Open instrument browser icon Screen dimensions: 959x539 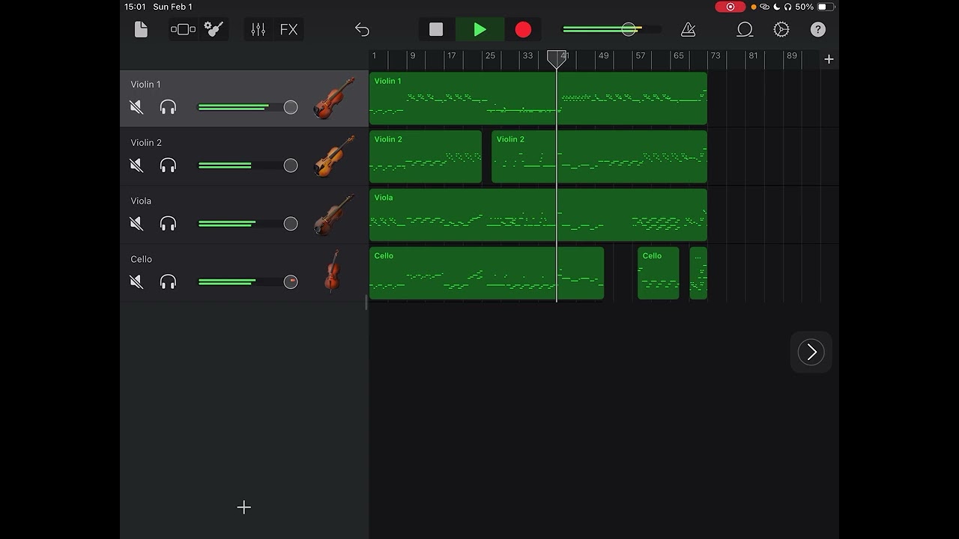tap(214, 29)
